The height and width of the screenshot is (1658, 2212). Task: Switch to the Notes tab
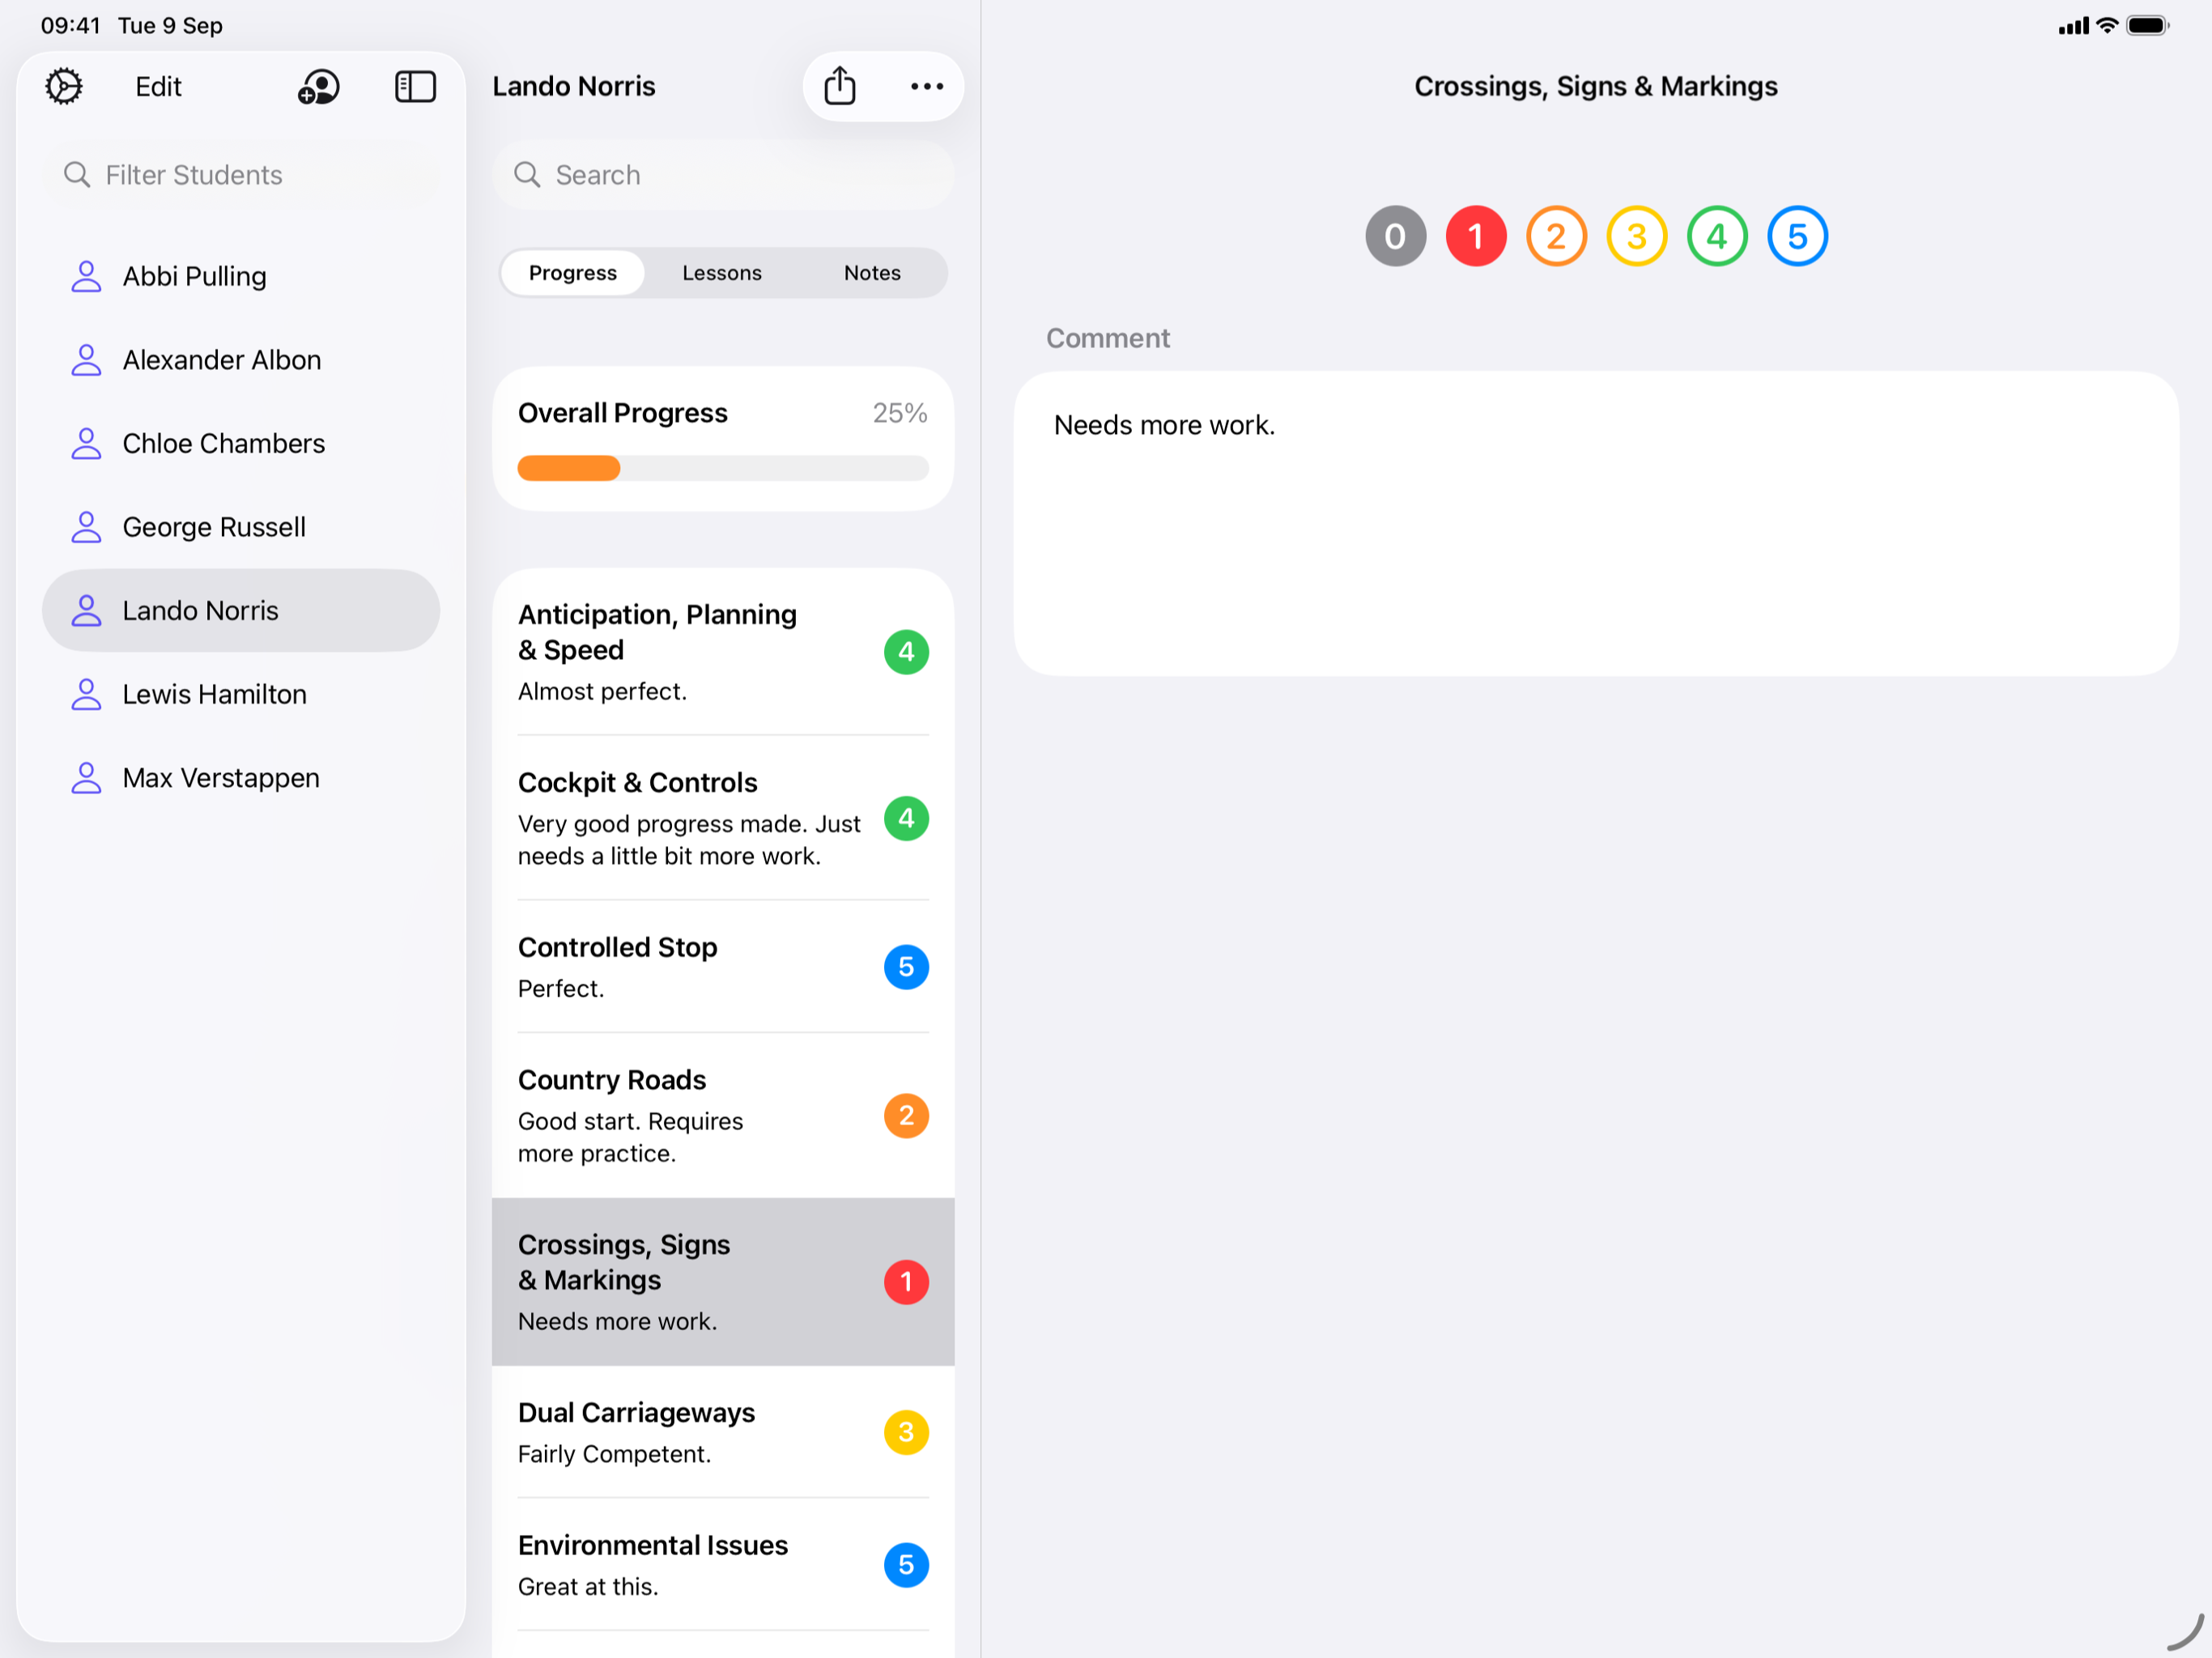[x=871, y=273]
